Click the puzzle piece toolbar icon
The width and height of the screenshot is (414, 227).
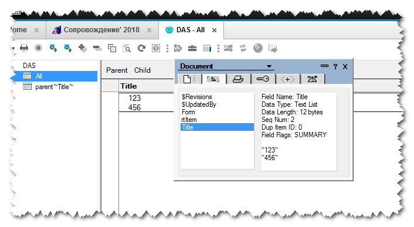coord(178,48)
